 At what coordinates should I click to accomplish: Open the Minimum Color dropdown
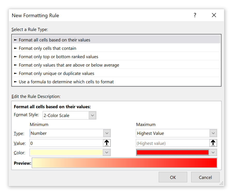coord(107,152)
